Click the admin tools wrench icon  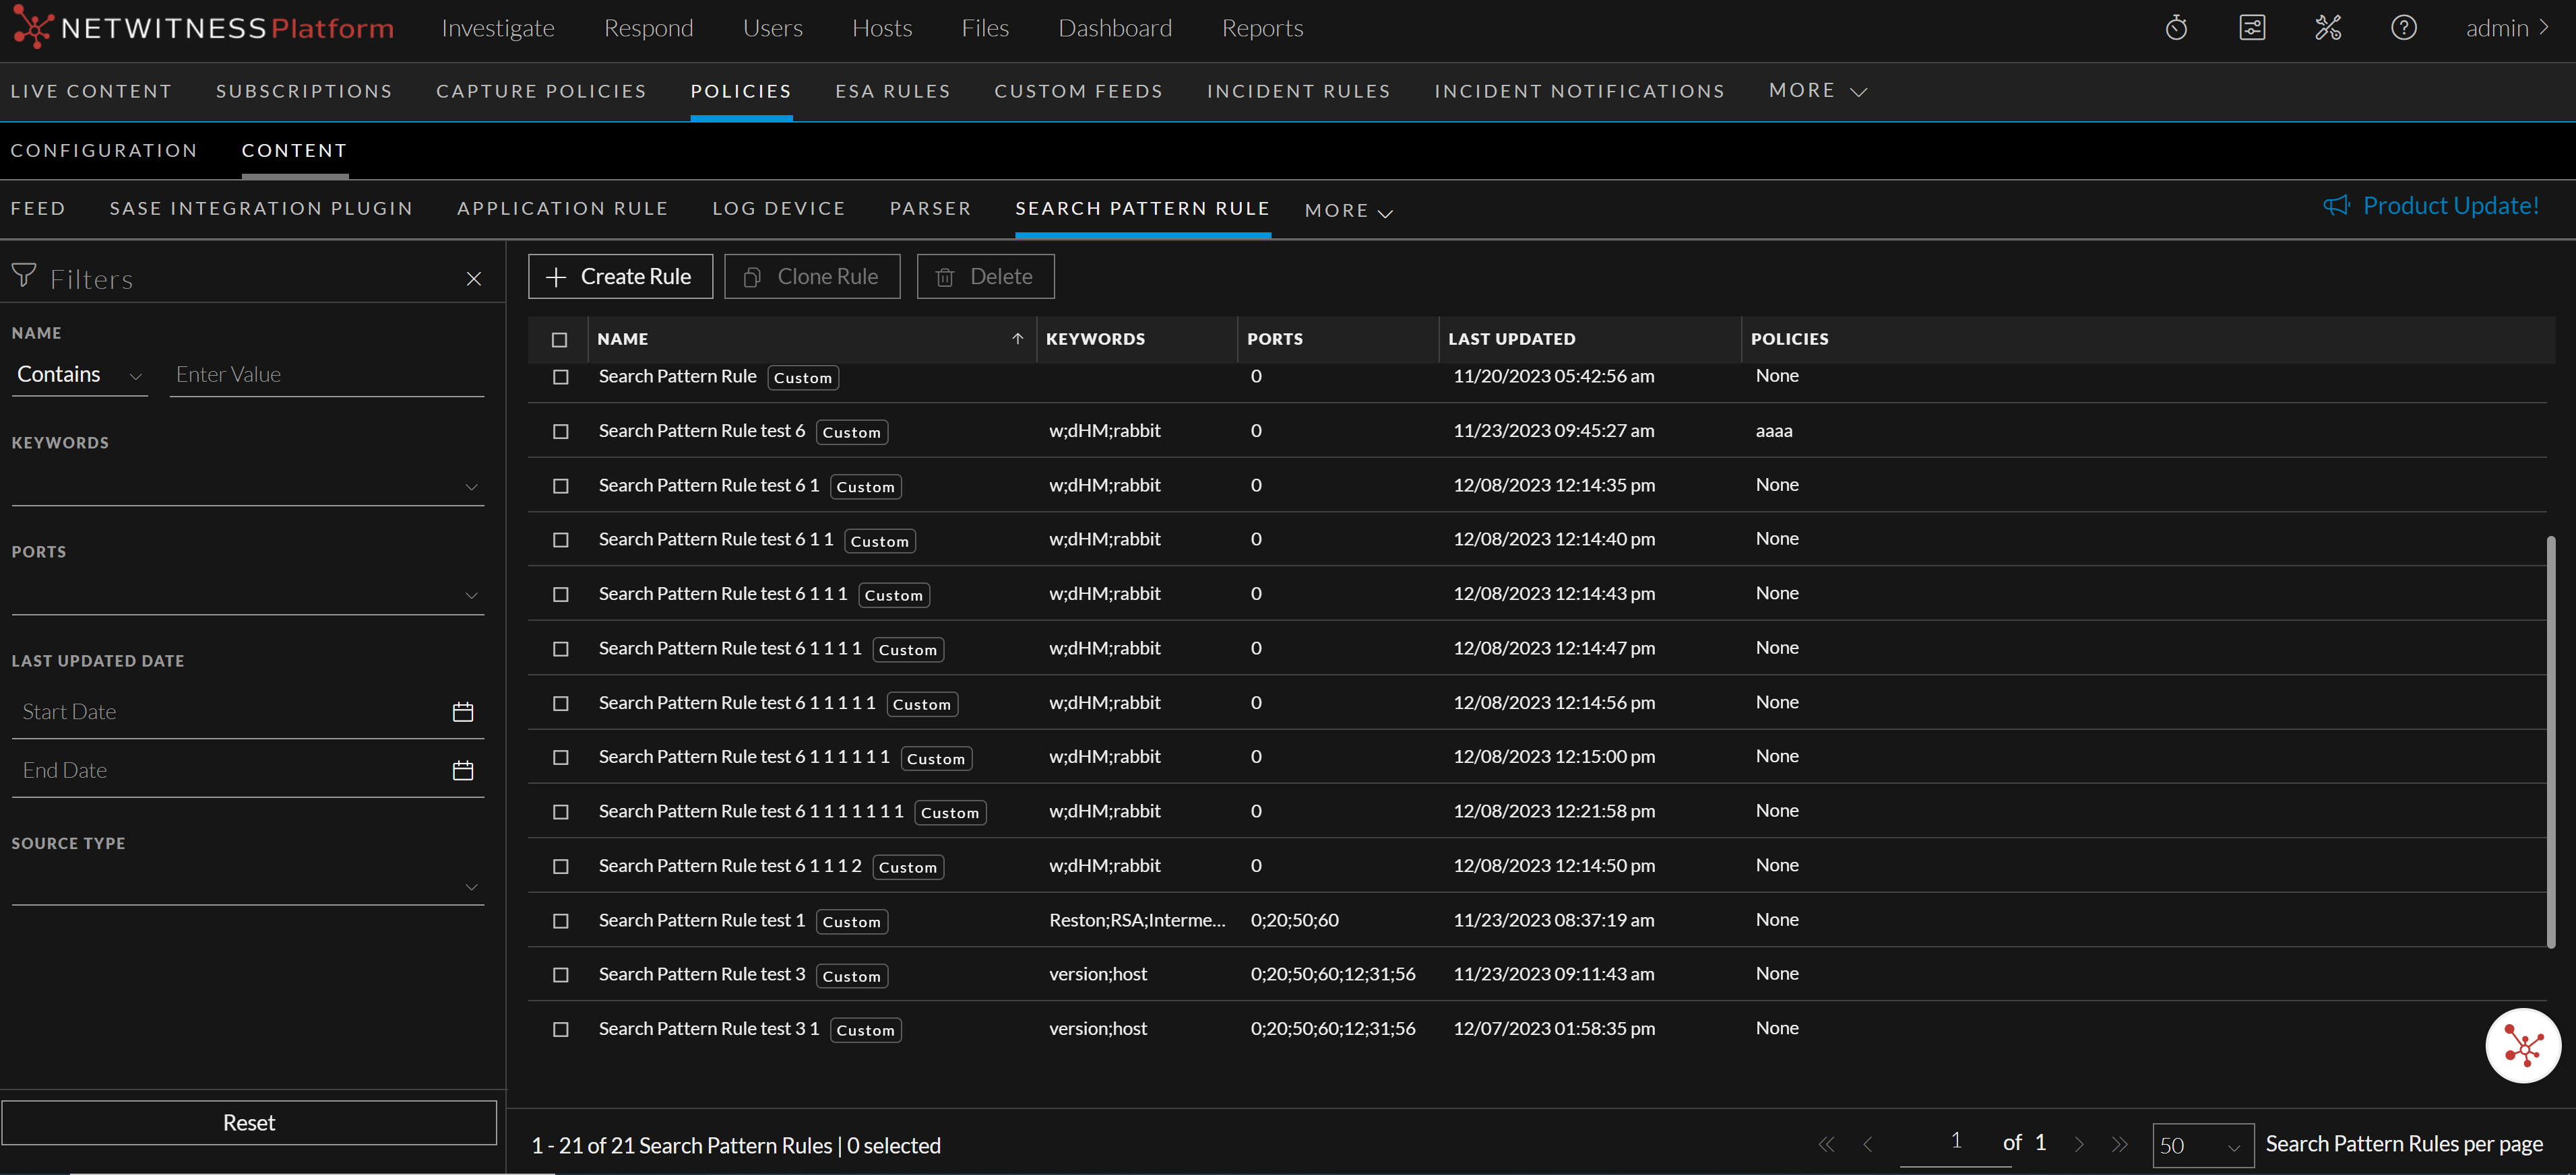[x=2328, y=28]
